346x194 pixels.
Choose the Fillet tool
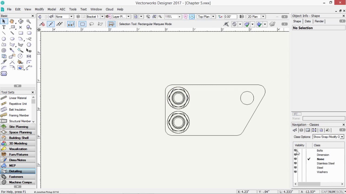(29, 62)
